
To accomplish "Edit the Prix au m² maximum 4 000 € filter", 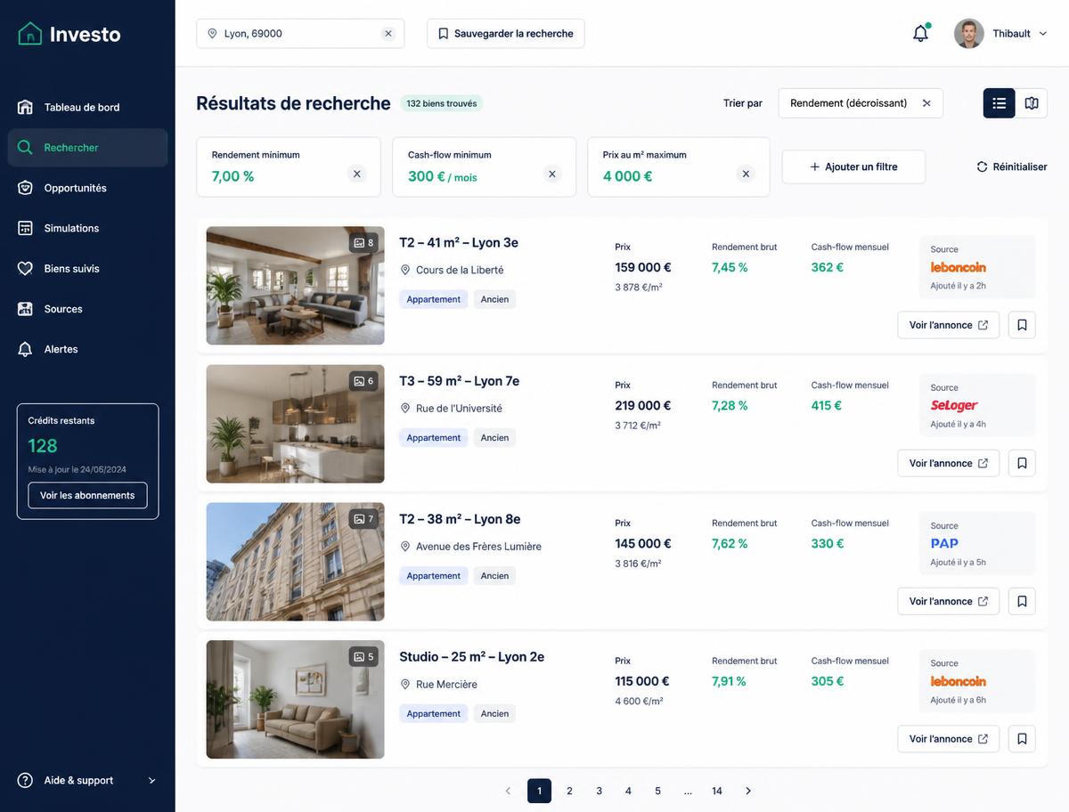I will pyautogui.click(x=679, y=166).
